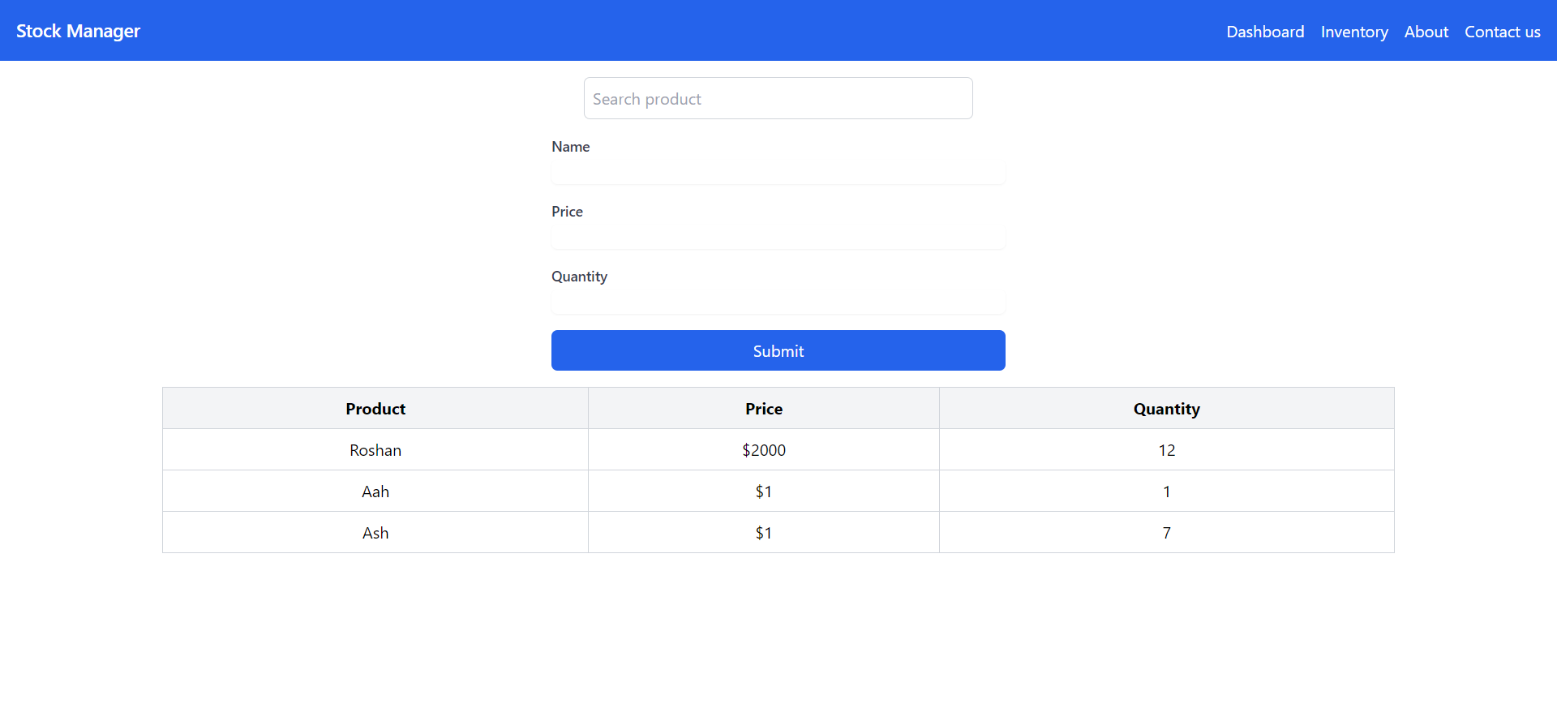Click the Quantity form label
The image size is (1557, 704).
click(x=579, y=277)
